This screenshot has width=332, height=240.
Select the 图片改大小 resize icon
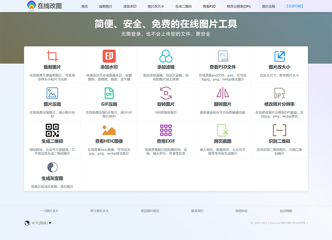tap(280, 56)
